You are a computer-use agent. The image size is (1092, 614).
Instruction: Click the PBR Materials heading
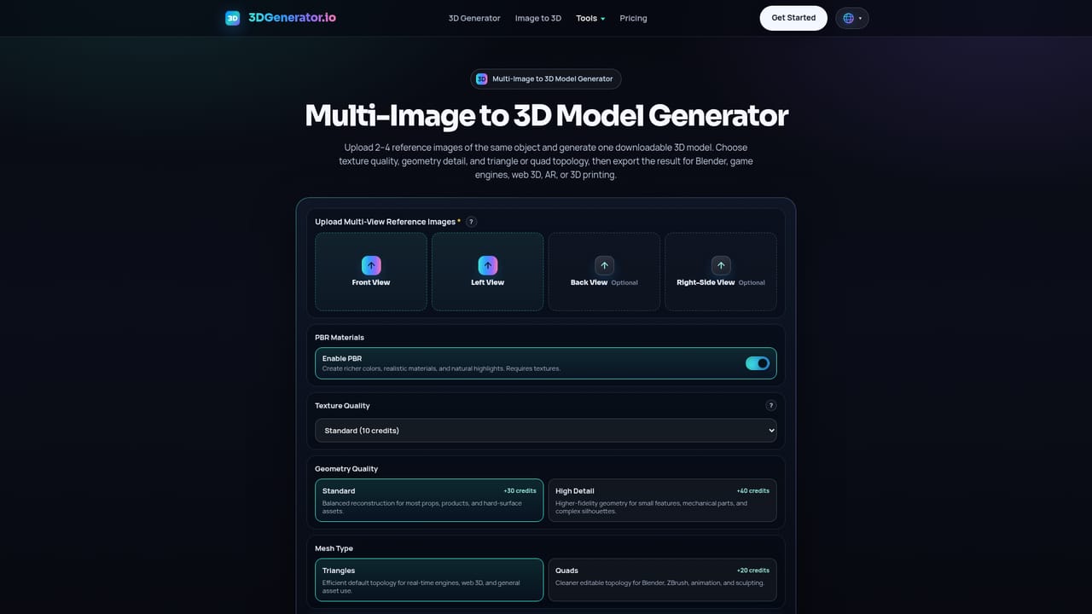pyautogui.click(x=340, y=338)
